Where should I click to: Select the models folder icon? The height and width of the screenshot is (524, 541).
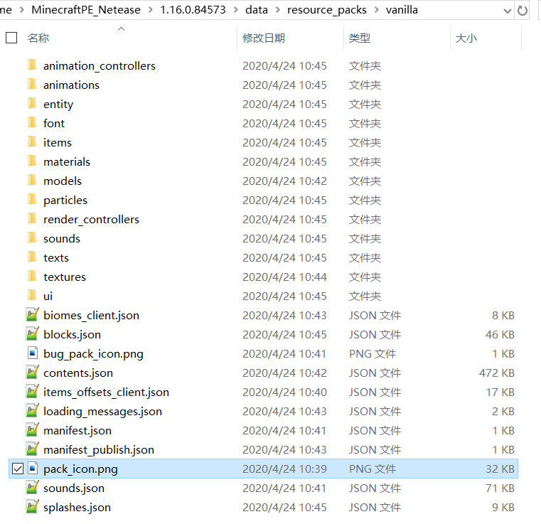32,181
